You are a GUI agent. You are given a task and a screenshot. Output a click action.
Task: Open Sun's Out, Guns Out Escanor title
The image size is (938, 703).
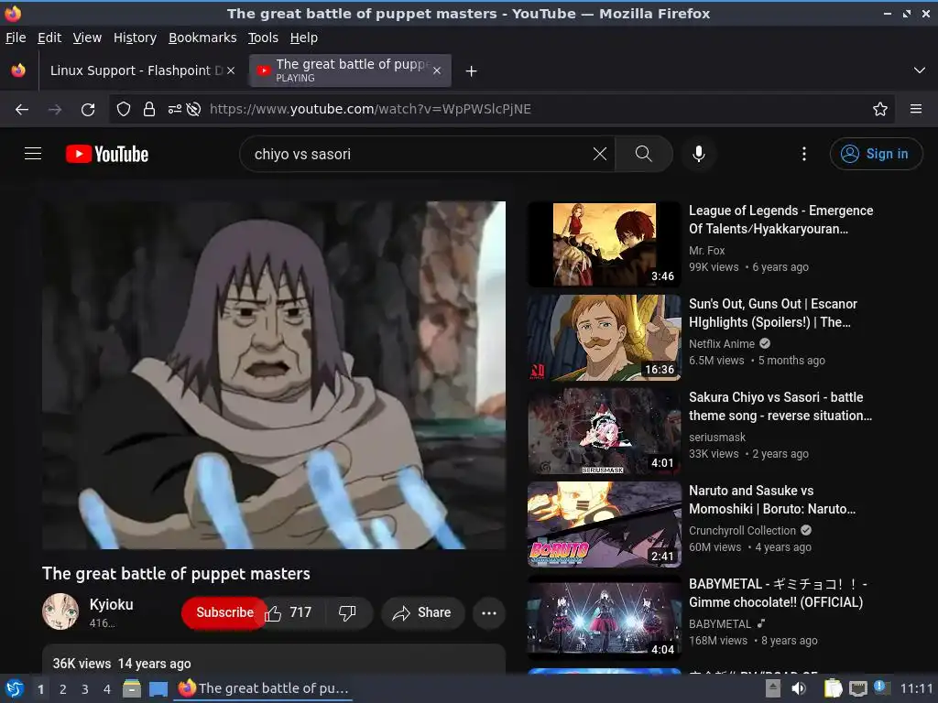773,313
